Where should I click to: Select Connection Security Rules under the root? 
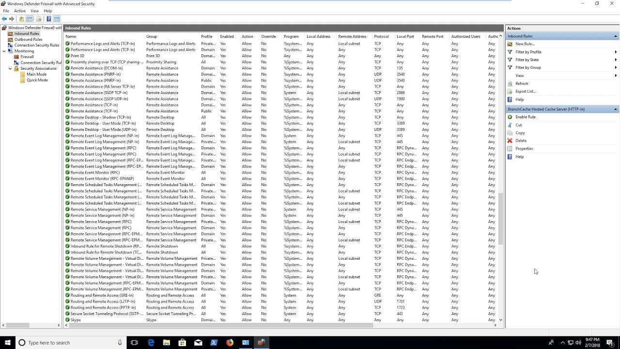click(x=37, y=45)
